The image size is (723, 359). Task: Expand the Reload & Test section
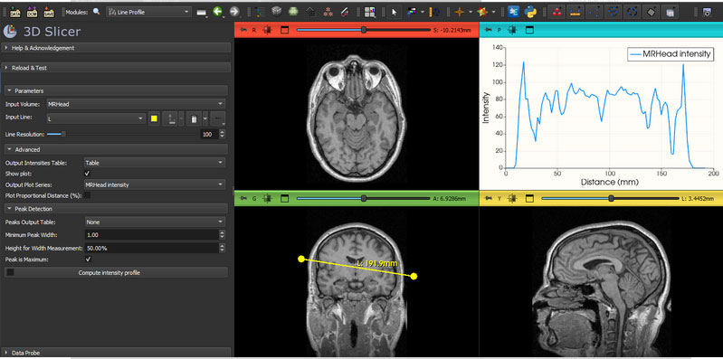click(116, 68)
